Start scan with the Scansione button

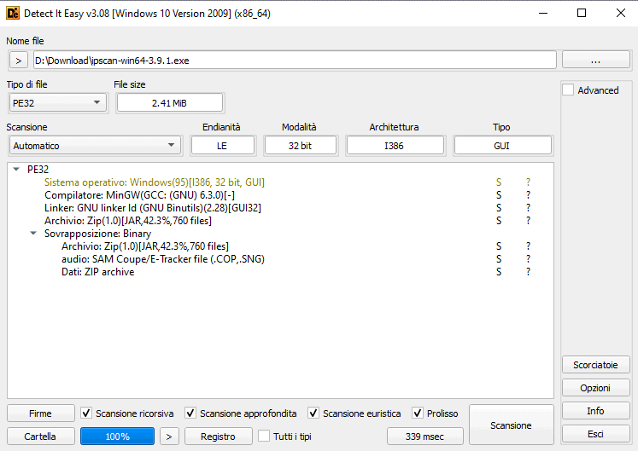pos(511,425)
